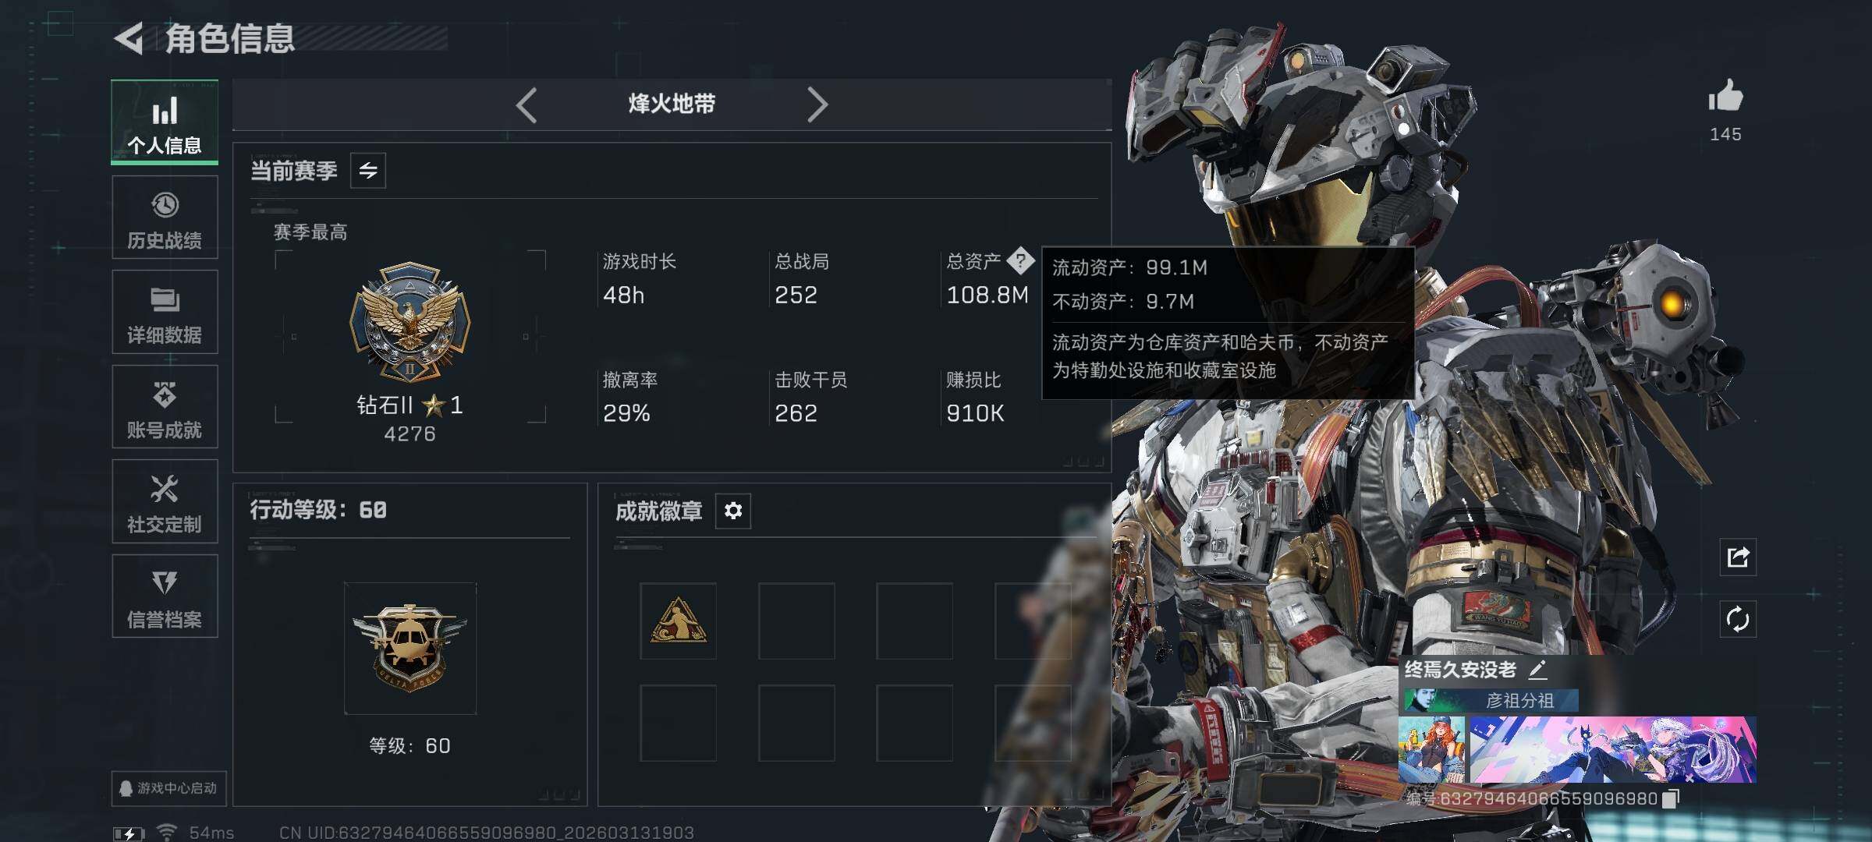Click the share icon on right edge
Screen dimensions: 1872x842
point(1738,557)
